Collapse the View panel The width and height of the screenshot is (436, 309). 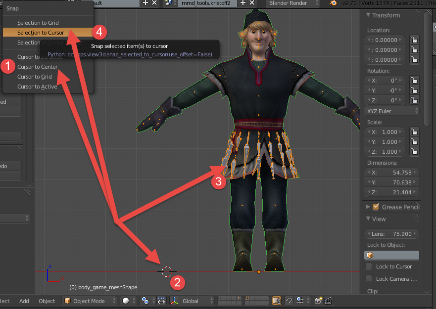coord(368,219)
